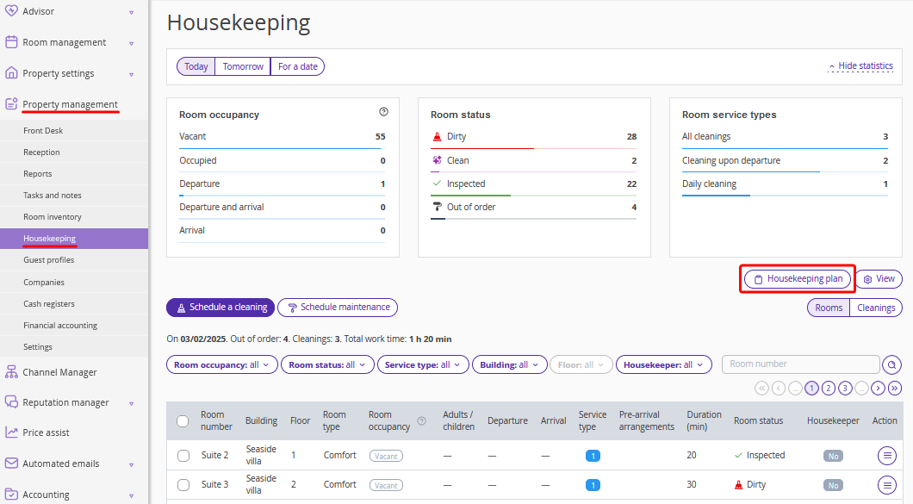Open action menu icon for Suite 2

pyautogui.click(x=886, y=456)
